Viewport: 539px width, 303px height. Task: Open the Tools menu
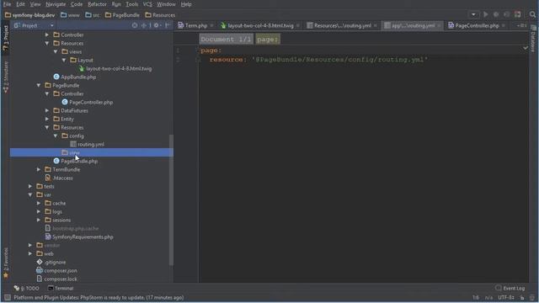click(x=131, y=4)
